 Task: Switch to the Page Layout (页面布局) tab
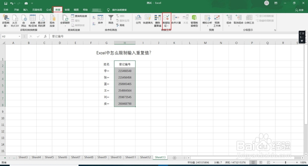point(37,10)
